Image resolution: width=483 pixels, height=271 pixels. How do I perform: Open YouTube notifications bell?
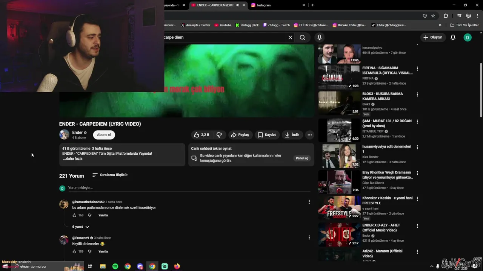453,37
